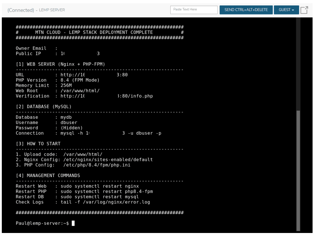The width and height of the screenshot is (315, 236).
Task: Click the 'Upload code: /var/www/html/' line
Action: pos(59,154)
